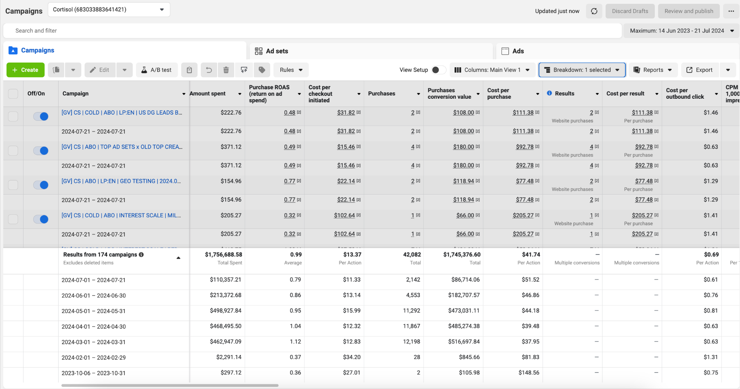This screenshot has width=740, height=389.
Task: Tick the checkbox for US DG LEADS campaign
Action: [13, 116]
